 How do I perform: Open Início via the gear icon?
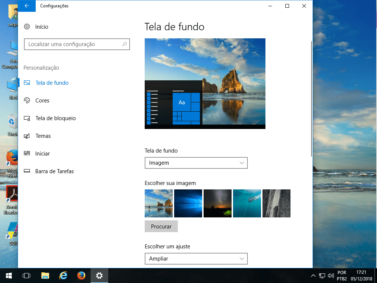pyautogui.click(x=27, y=27)
